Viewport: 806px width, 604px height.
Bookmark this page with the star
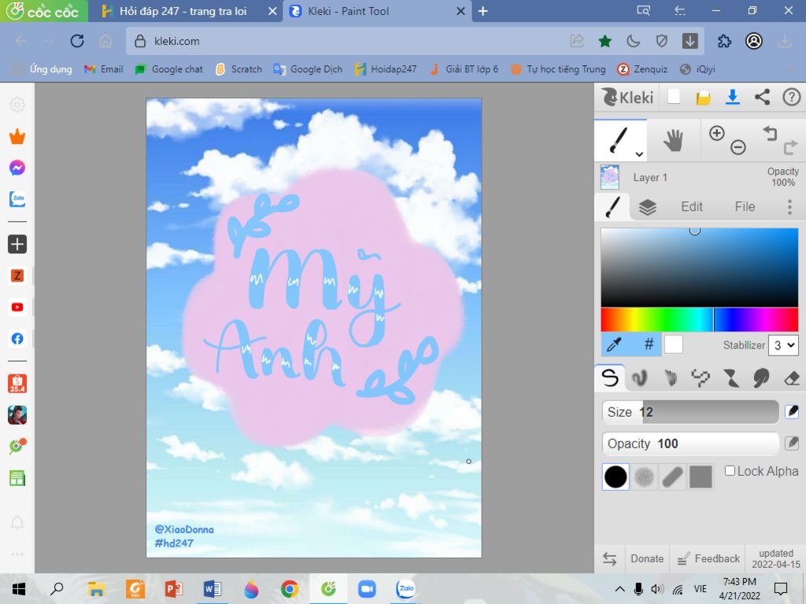pos(605,41)
